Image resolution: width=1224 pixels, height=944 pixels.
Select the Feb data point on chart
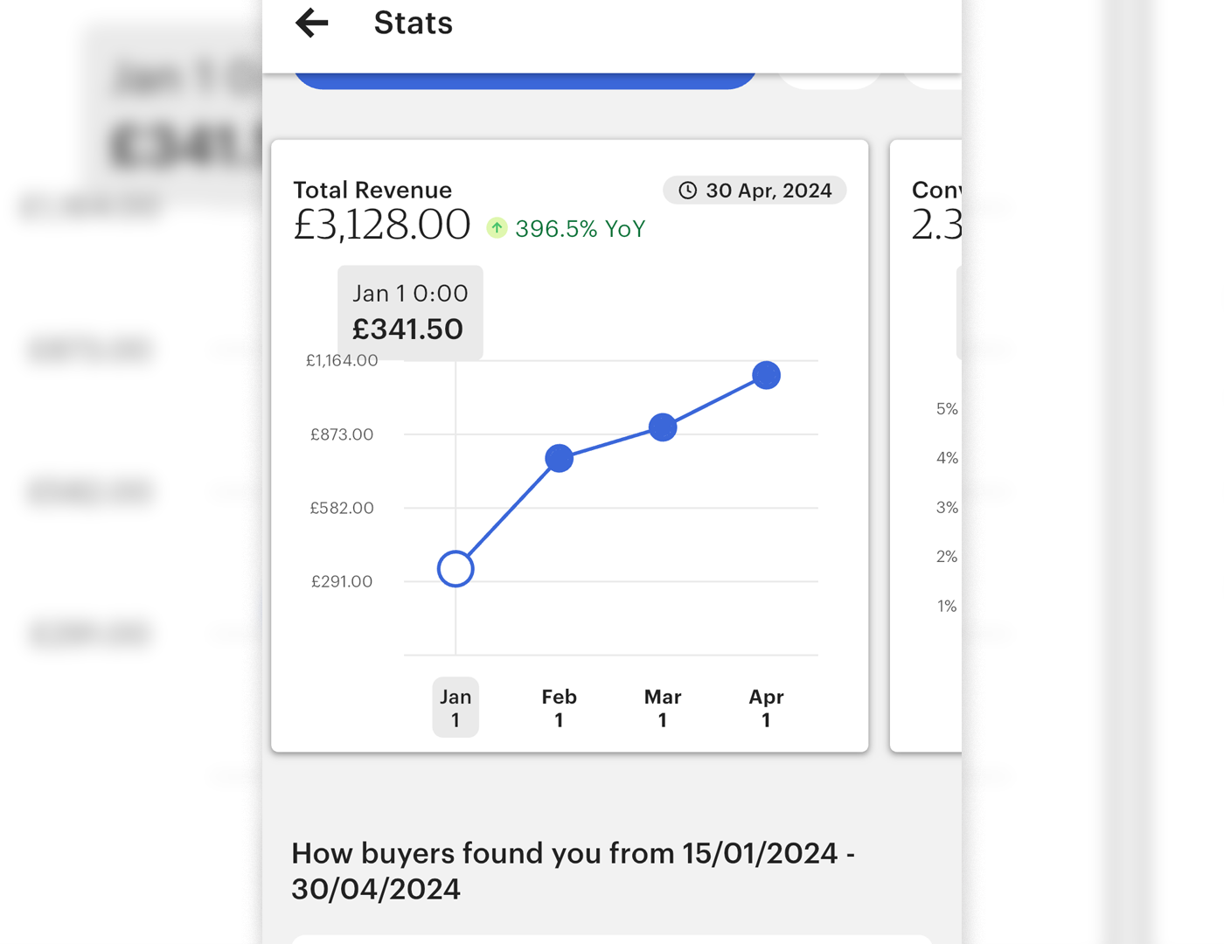click(560, 458)
